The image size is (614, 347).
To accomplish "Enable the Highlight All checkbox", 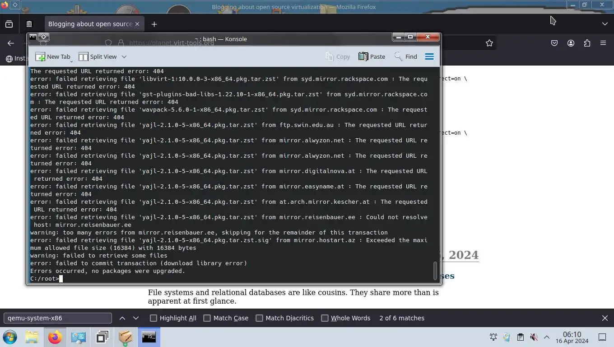I will 153,318.
